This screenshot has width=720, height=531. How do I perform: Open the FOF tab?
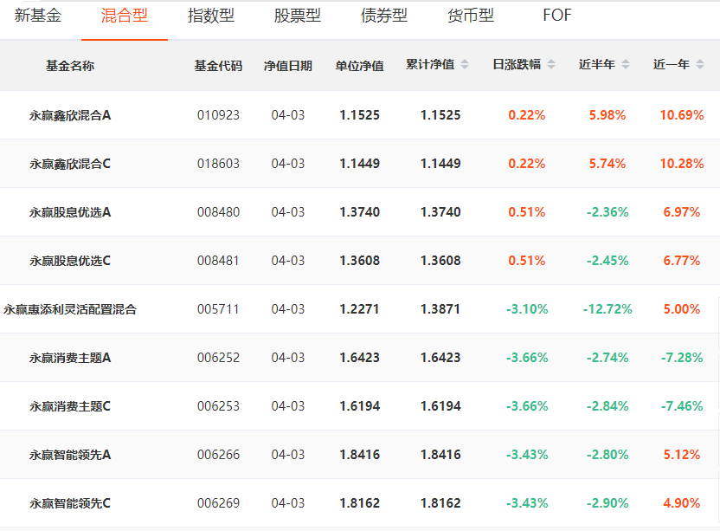tap(557, 16)
